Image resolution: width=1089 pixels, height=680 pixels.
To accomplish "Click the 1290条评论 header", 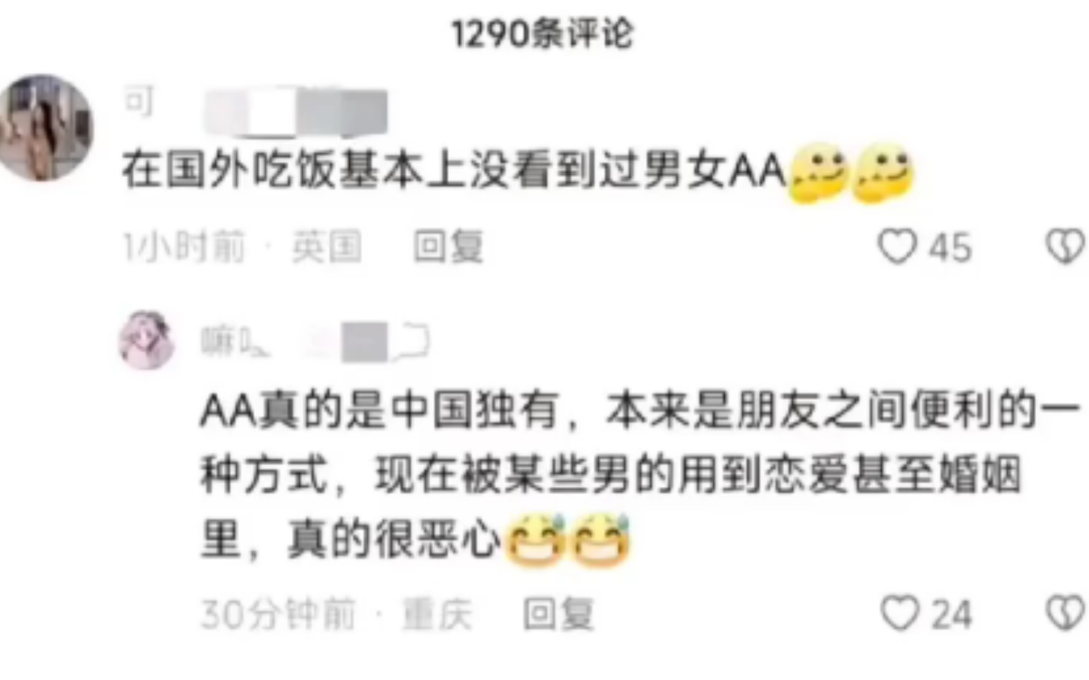I will pyautogui.click(x=543, y=33).
